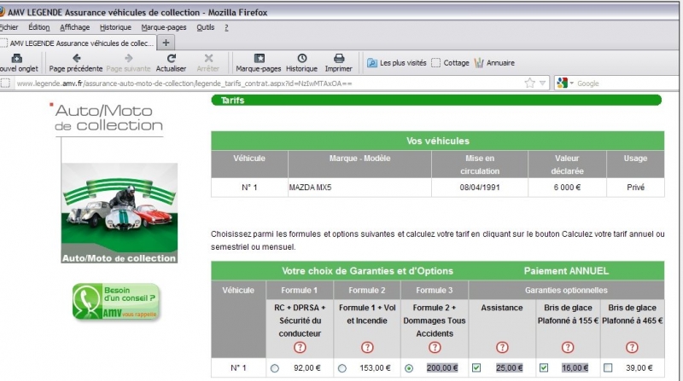This screenshot has width=683, height=381.
Task: Add a new tab with plus button
Action: tap(166, 43)
